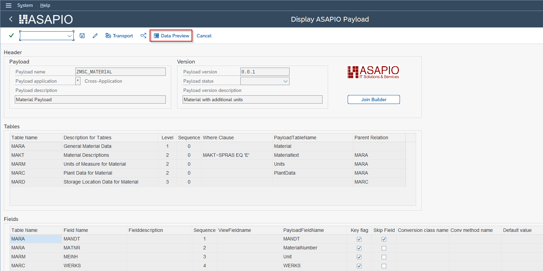Open the Help menu
The image size is (543, 271).
pos(45,5)
